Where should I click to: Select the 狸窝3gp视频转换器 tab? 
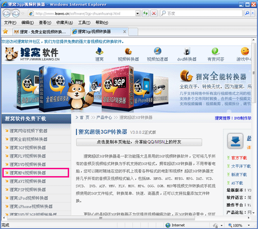(x=97, y=32)
